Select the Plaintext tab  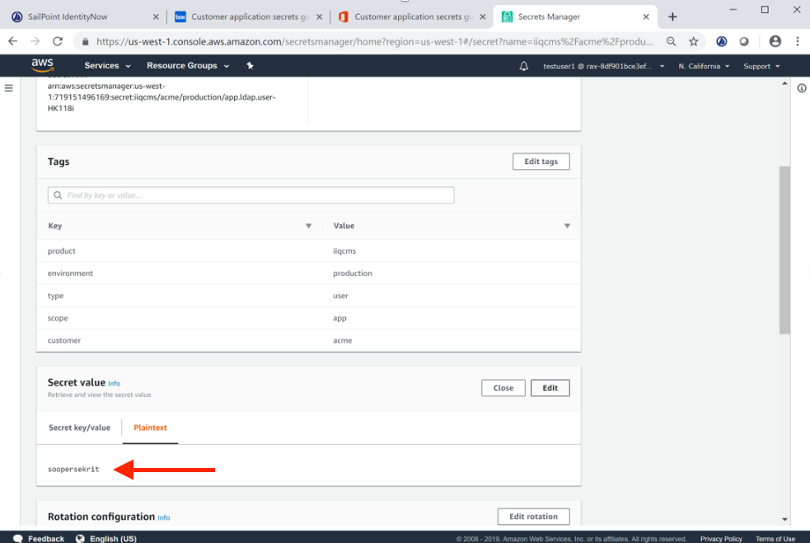pos(151,428)
